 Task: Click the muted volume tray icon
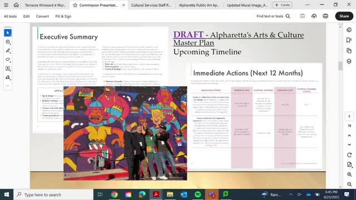299,194
